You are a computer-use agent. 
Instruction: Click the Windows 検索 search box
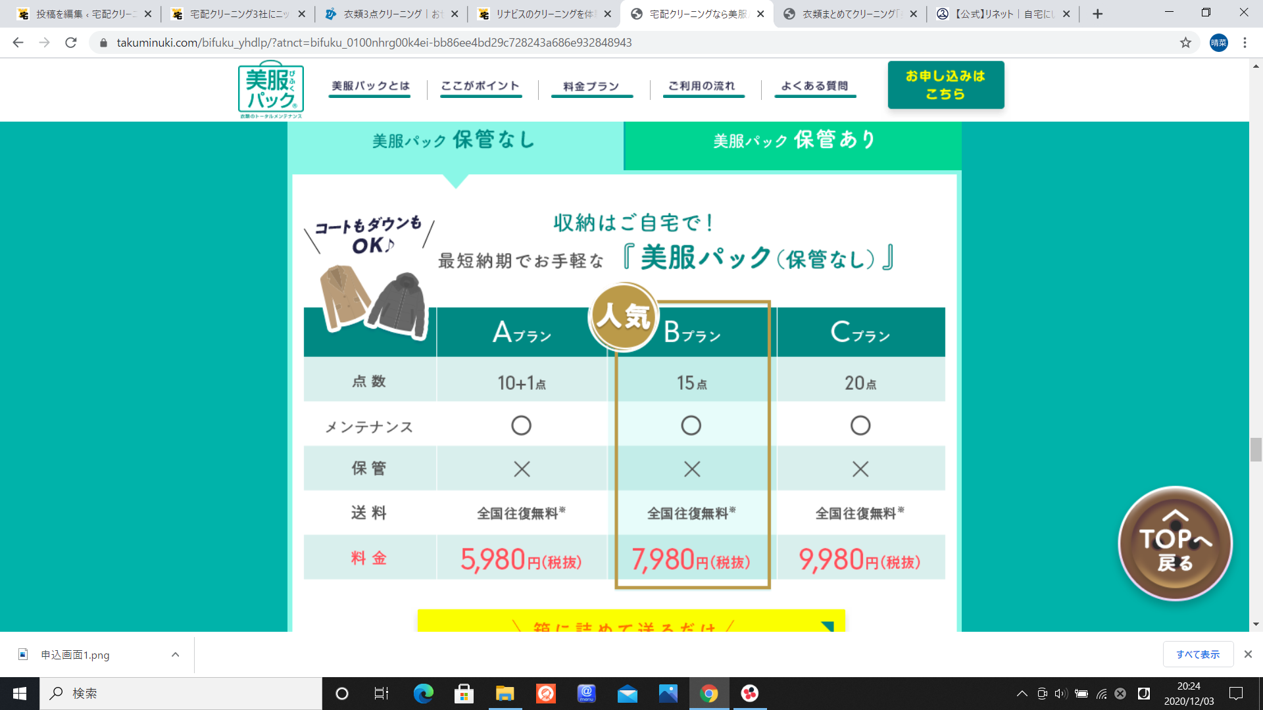pyautogui.click(x=181, y=694)
